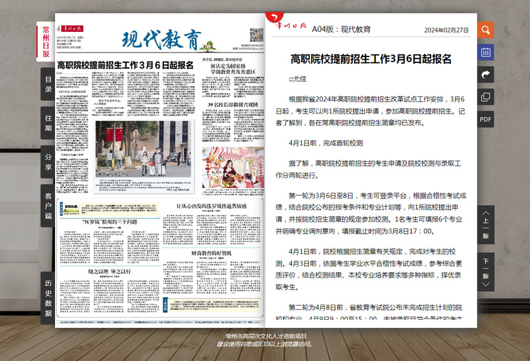Screen dimensions: 530x361
Task: Open the orange search magnifier icon
Action: pyautogui.click(x=486, y=30)
